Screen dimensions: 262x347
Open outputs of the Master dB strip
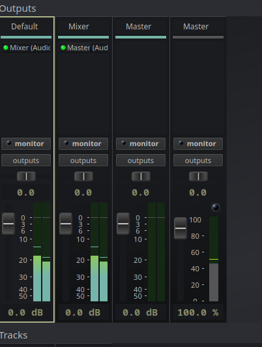141,160
